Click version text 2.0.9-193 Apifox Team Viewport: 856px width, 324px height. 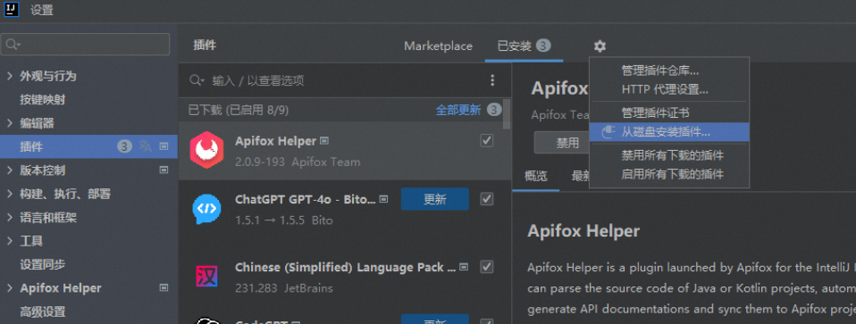pos(298,162)
